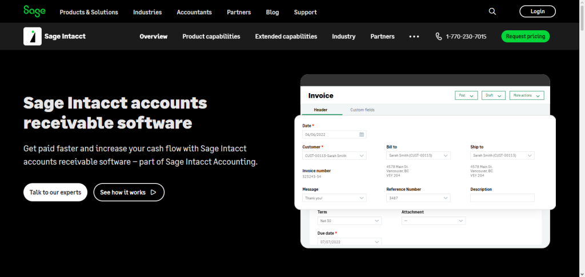This screenshot has width=585, height=277.
Task: Click the Invoice heading text
Action: click(321, 96)
